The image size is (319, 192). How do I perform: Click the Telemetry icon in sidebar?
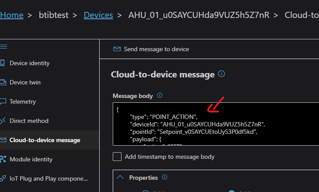(2, 101)
